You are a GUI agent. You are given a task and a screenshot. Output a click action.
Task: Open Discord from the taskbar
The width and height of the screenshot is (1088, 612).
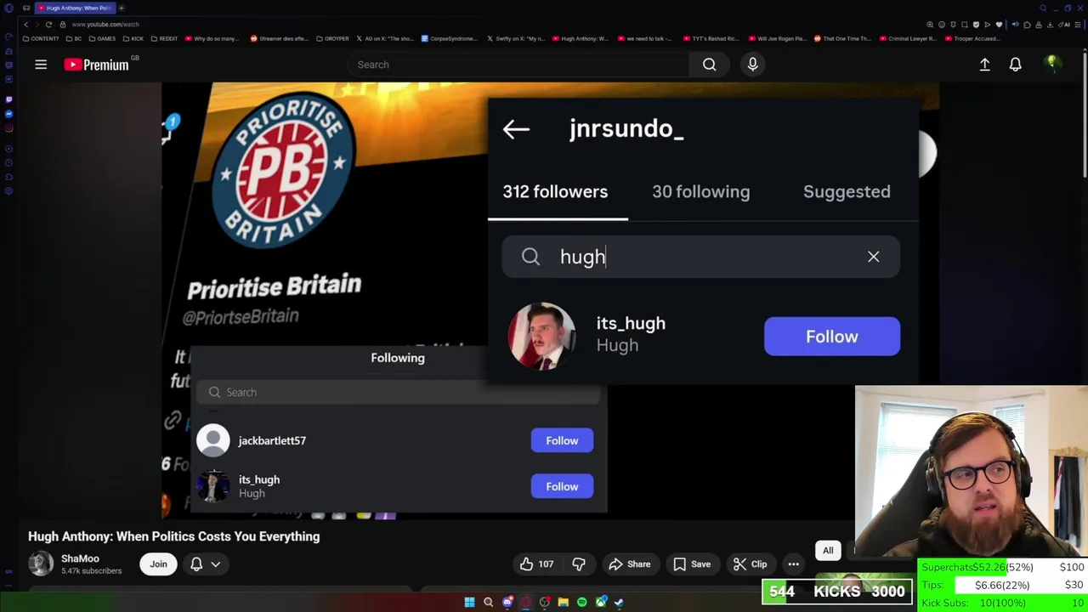click(x=507, y=602)
